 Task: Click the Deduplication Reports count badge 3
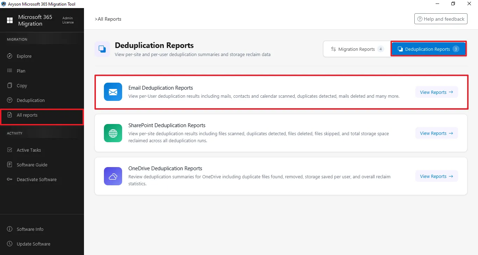(x=456, y=49)
